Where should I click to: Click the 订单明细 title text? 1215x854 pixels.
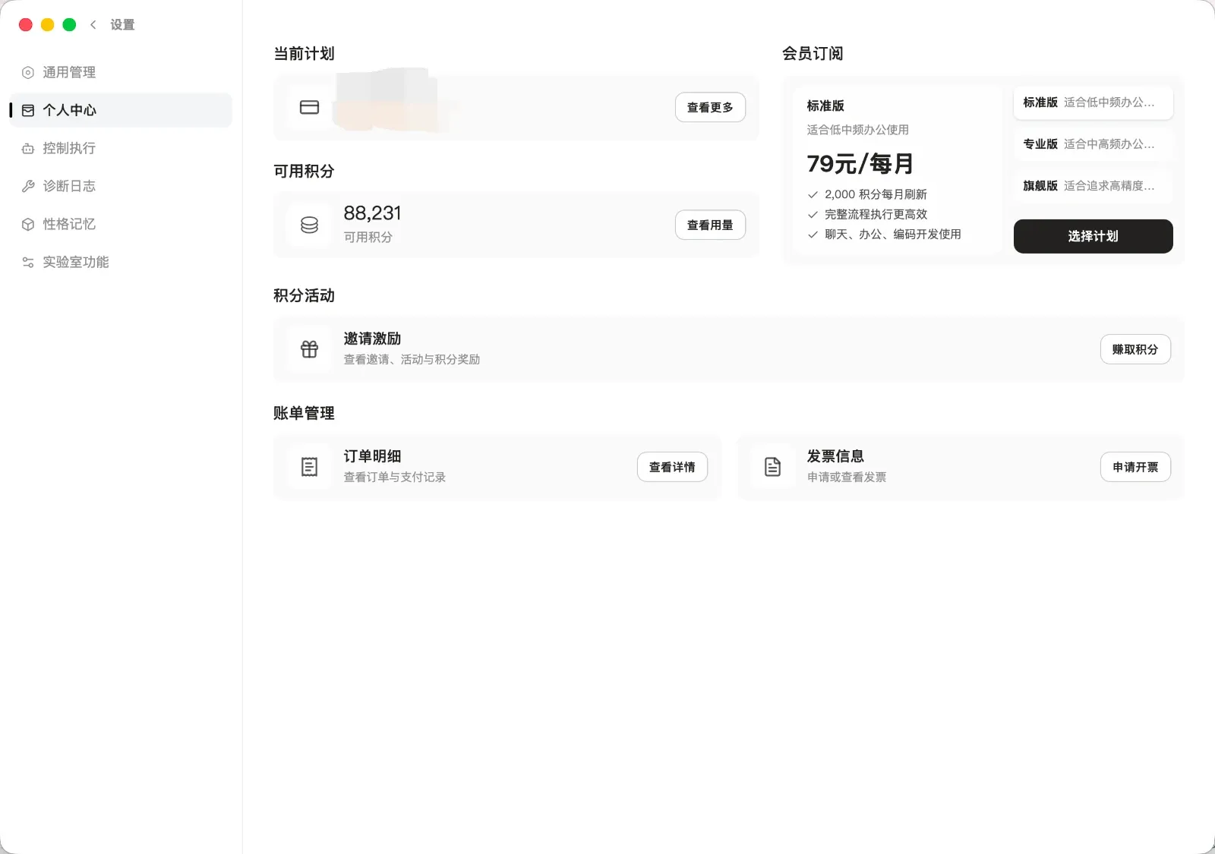pyautogui.click(x=372, y=456)
